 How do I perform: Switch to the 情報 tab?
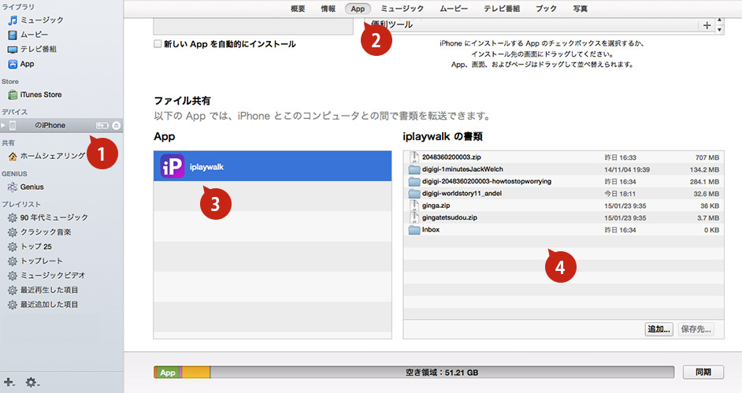tap(328, 9)
